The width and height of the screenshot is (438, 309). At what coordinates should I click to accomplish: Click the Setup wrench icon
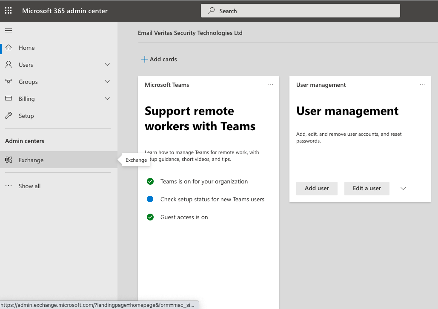(x=9, y=115)
